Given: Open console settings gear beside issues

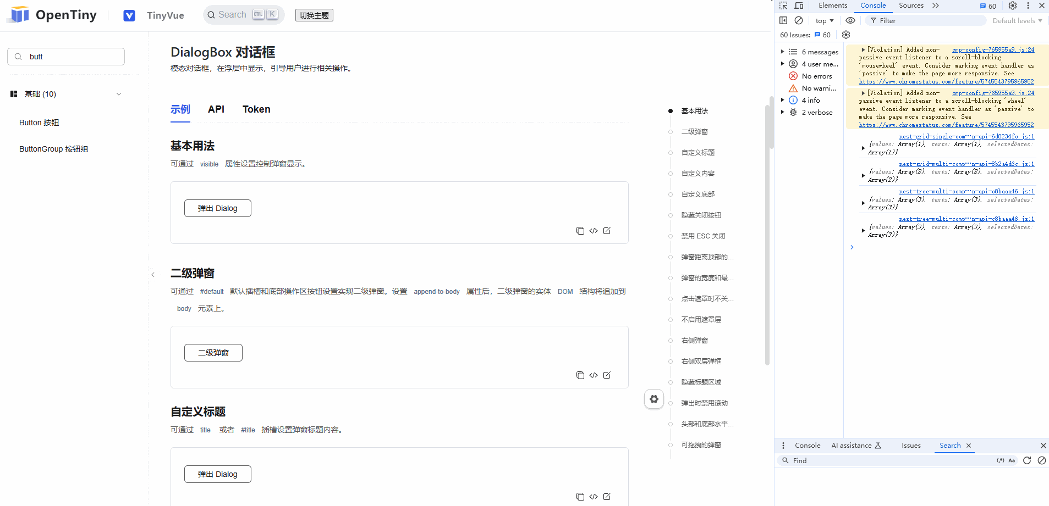Looking at the screenshot, I should click(846, 35).
